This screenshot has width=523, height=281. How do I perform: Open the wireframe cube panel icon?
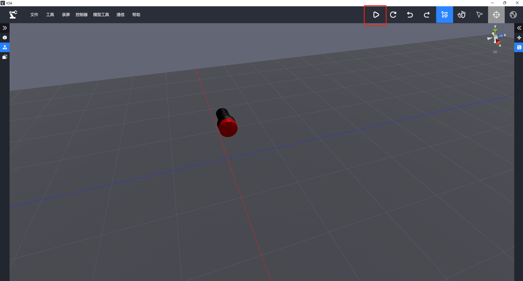(x=5, y=57)
